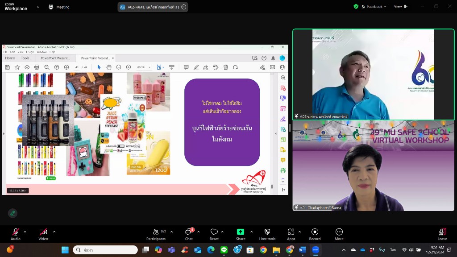Open the Edit menu in Acrobat
Viewport: 457px width, 257px height.
12,52
